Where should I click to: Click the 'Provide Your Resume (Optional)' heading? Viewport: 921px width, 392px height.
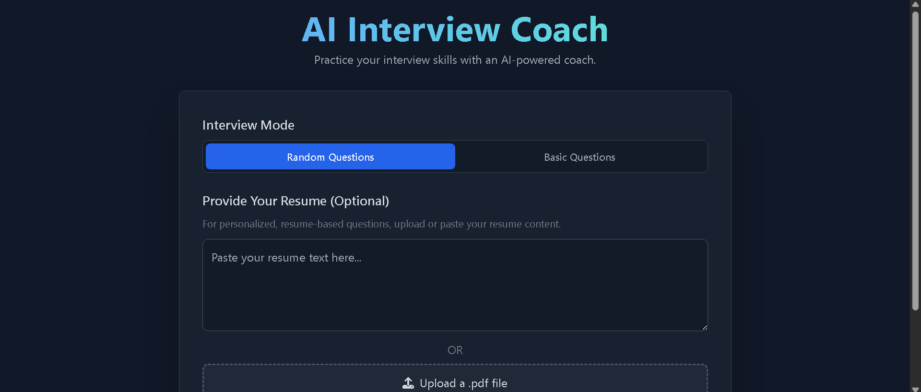tap(295, 201)
